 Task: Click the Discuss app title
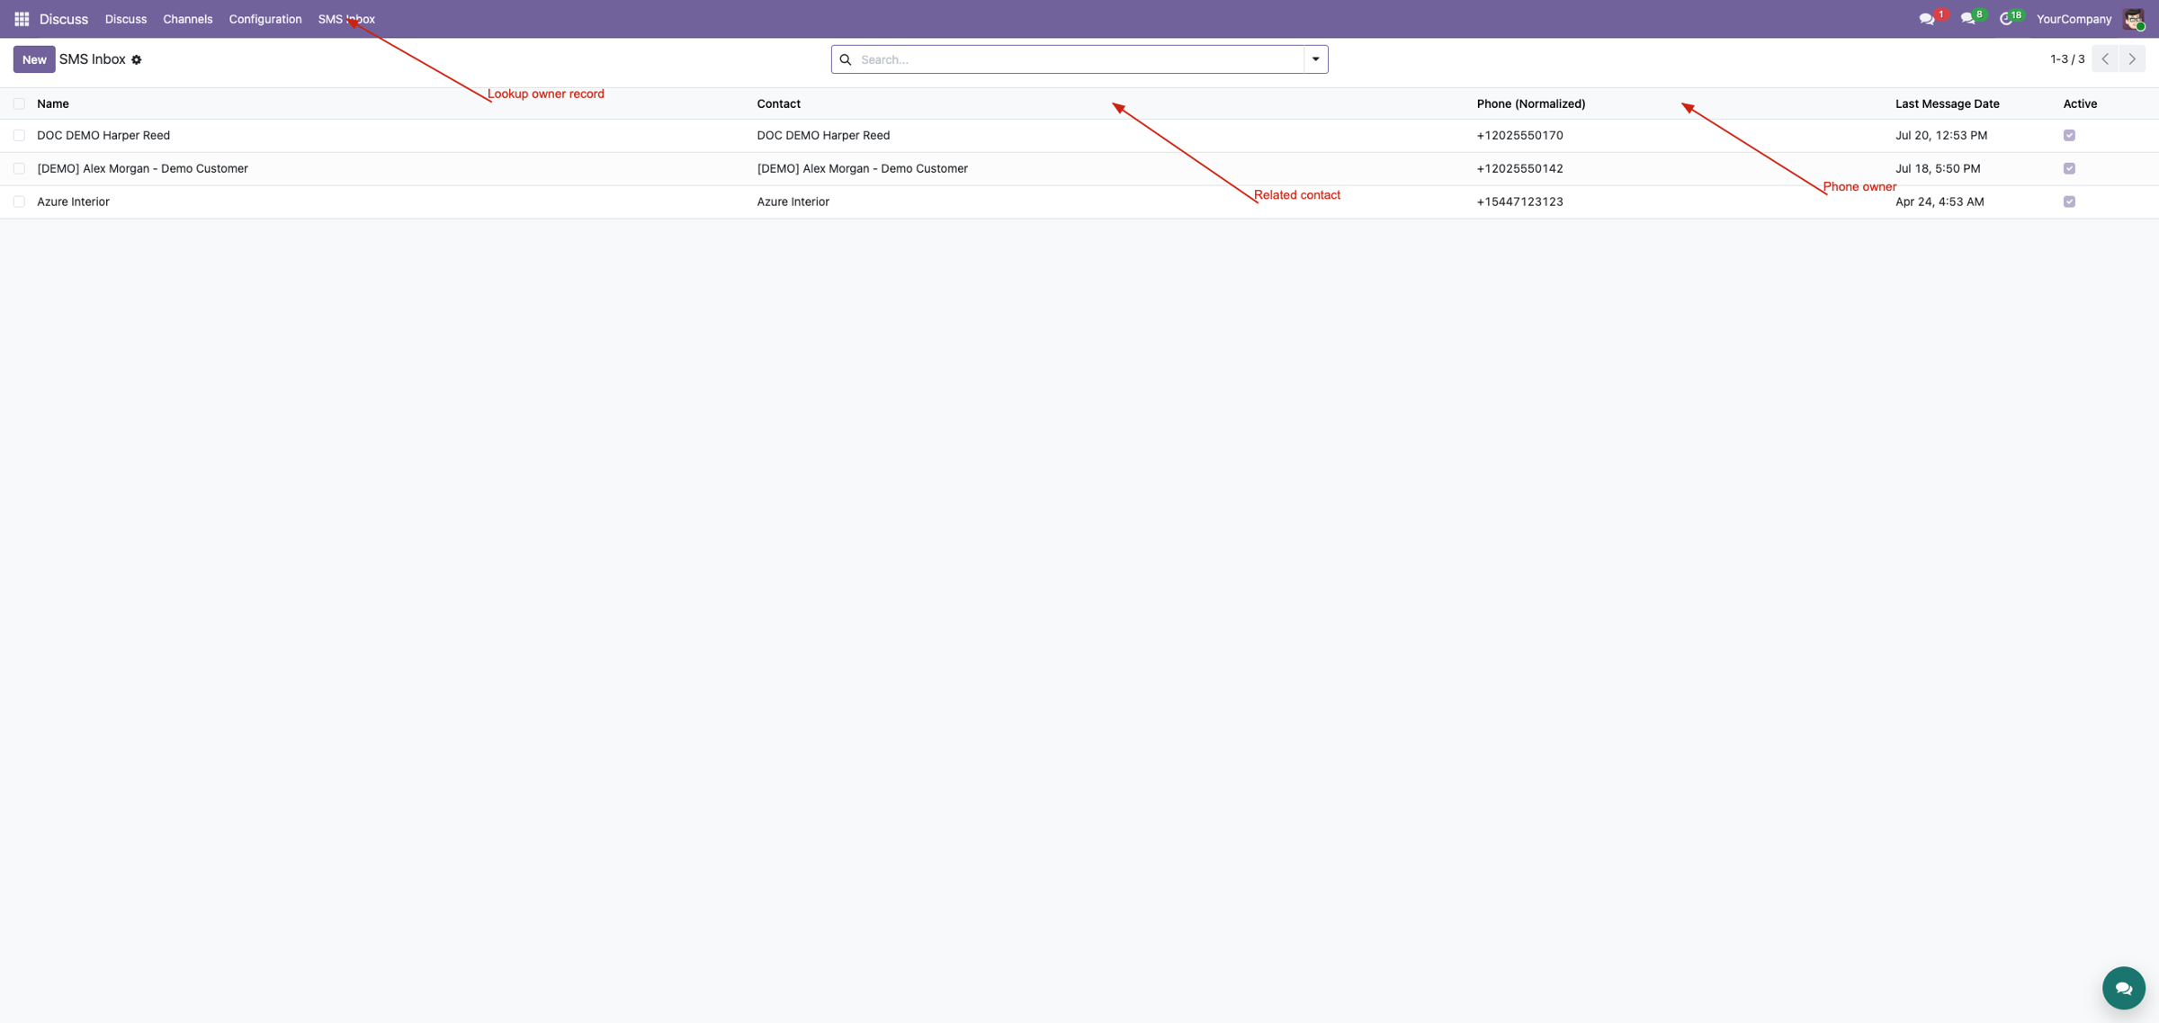tap(64, 19)
